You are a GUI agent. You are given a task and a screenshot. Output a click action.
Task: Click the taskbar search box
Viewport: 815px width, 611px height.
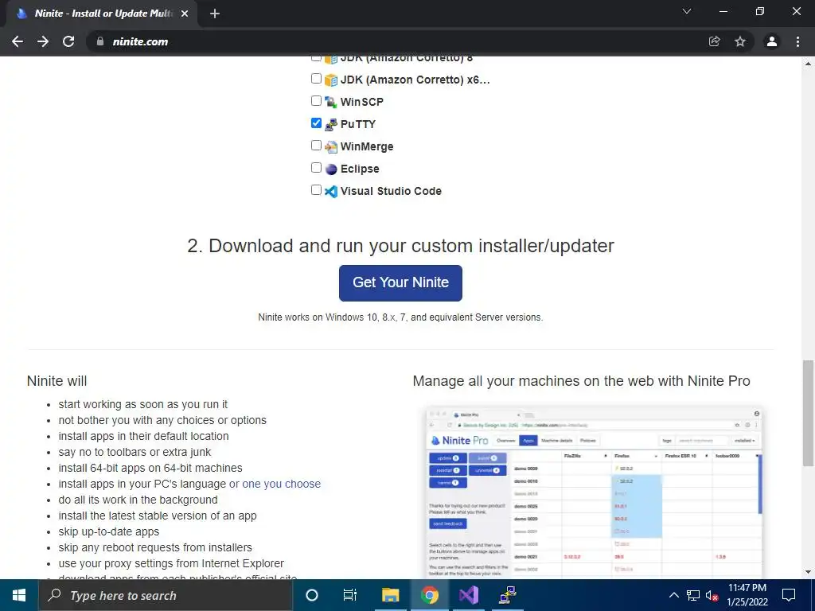[x=166, y=595]
